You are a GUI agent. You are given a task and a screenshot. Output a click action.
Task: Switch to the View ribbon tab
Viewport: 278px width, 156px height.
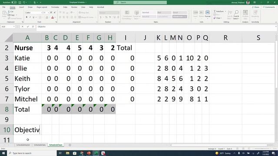[x=83, y=7]
